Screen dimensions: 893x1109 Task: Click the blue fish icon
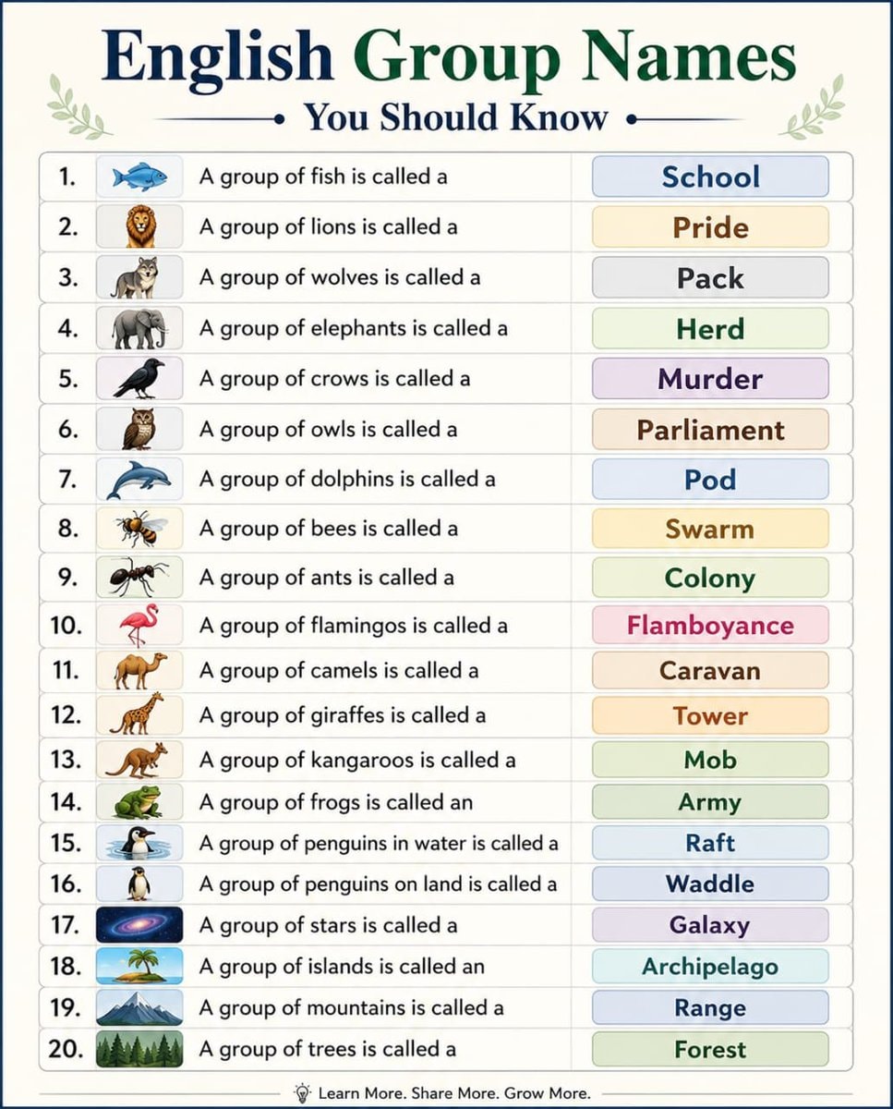pos(139,177)
